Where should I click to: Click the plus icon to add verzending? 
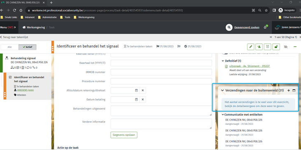[289, 90]
